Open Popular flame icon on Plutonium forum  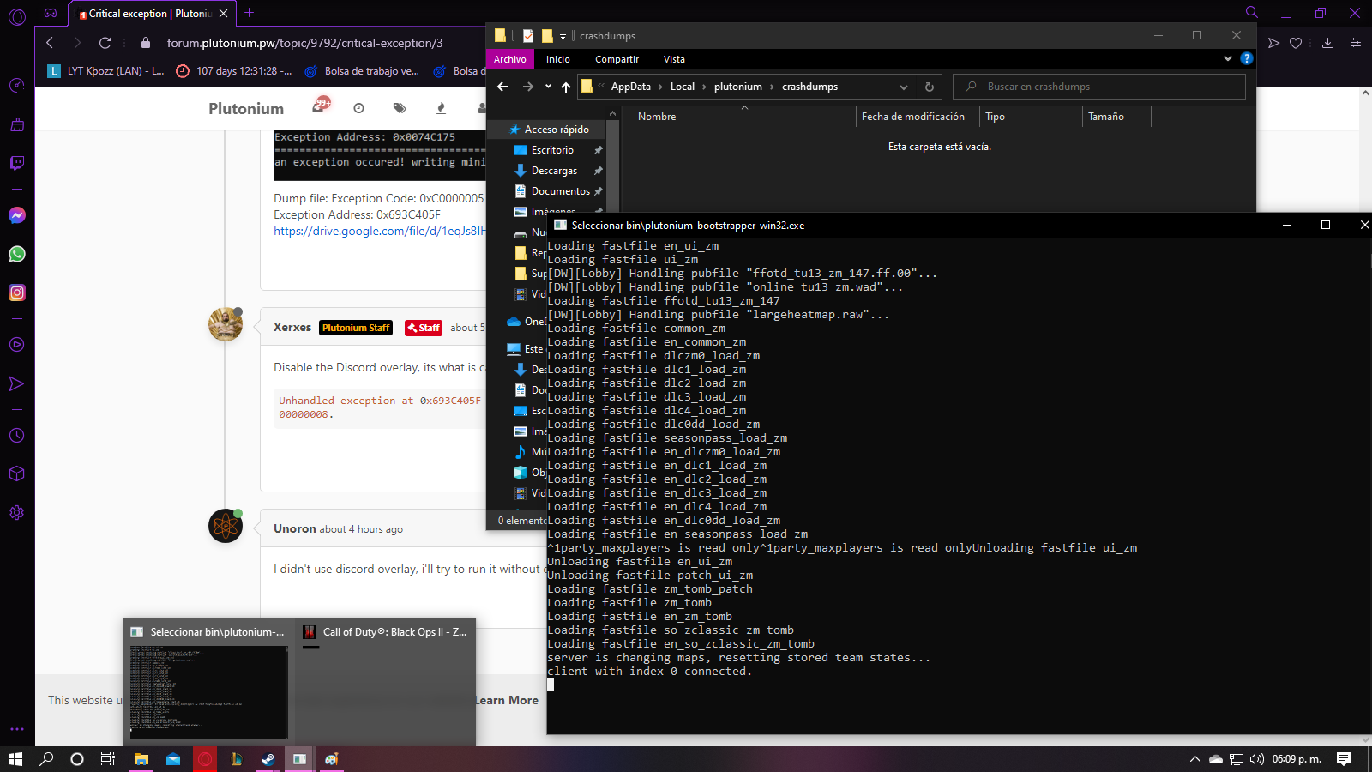click(x=441, y=108)
